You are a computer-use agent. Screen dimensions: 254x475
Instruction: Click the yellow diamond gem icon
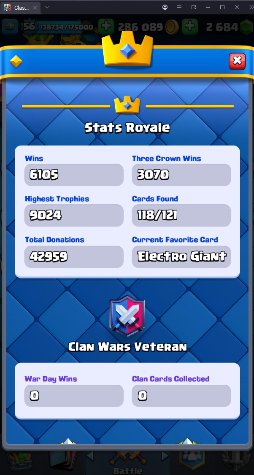pos(16,61)
